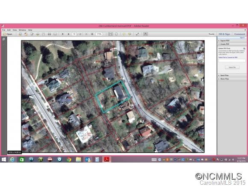Expand the Store Files section

coord(232,79)
